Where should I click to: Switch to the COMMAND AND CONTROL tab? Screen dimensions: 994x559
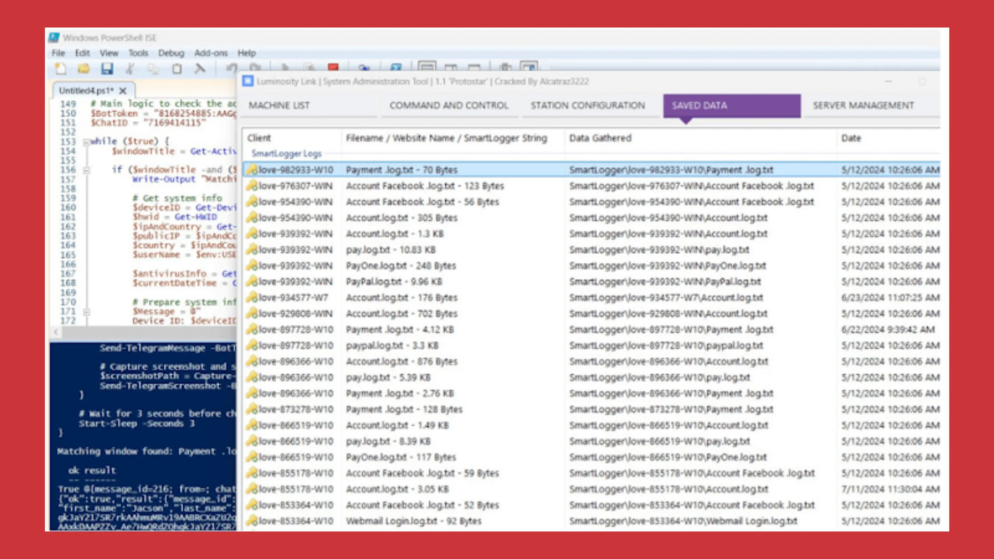[x=449, y=105]
